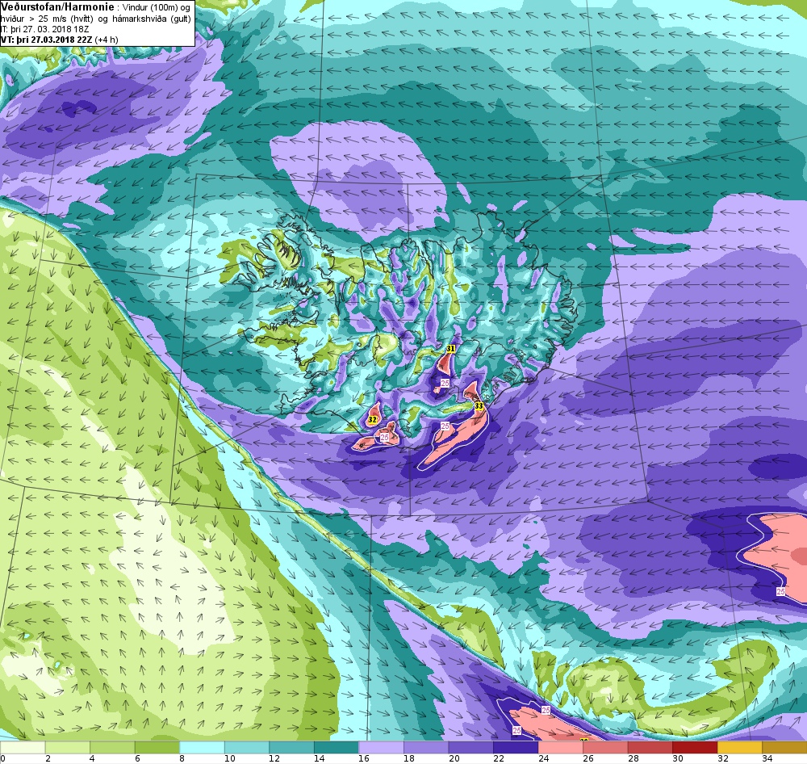Click the 22–24 m/s dark indigo legend block
Image resolution: width=807 pixels, height=764 pixels.
pyautogui.click(x=515, y=747)
